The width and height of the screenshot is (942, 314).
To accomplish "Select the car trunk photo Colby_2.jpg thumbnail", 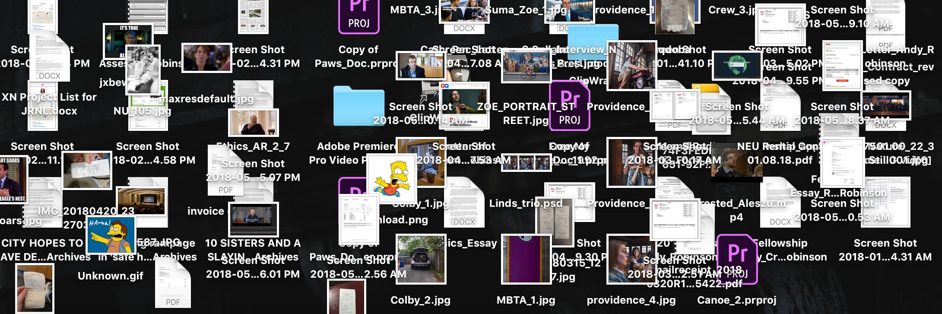I will (x=421, y=259).
